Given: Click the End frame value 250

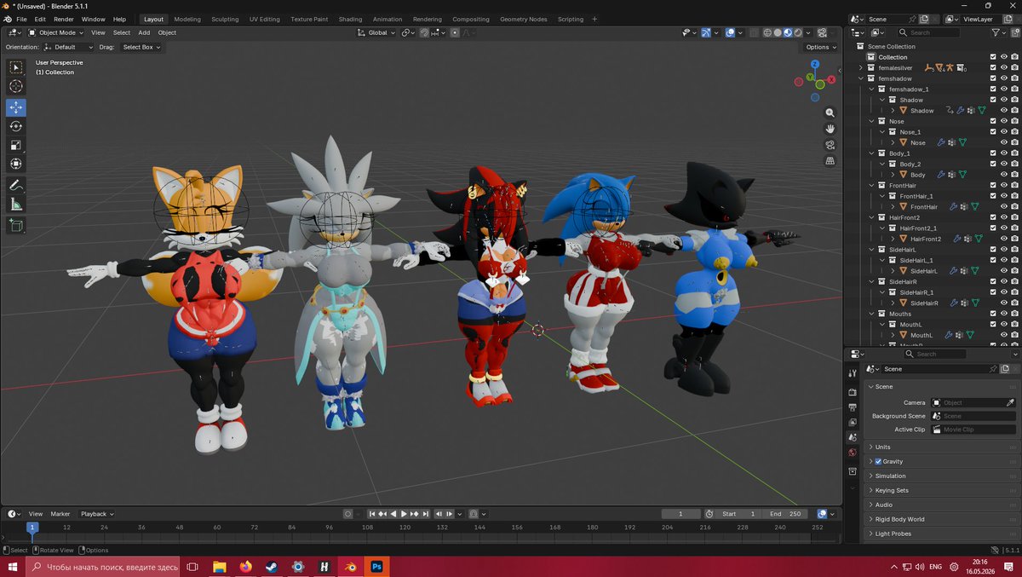Looking at the screenshot, I should tap(786, 514).
